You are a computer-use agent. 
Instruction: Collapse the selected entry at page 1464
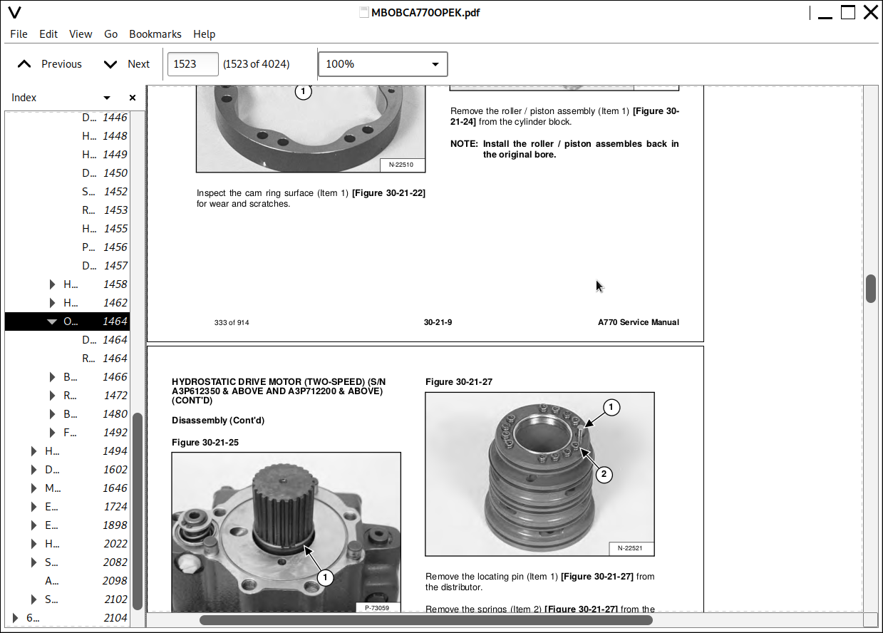click(51, 321)
